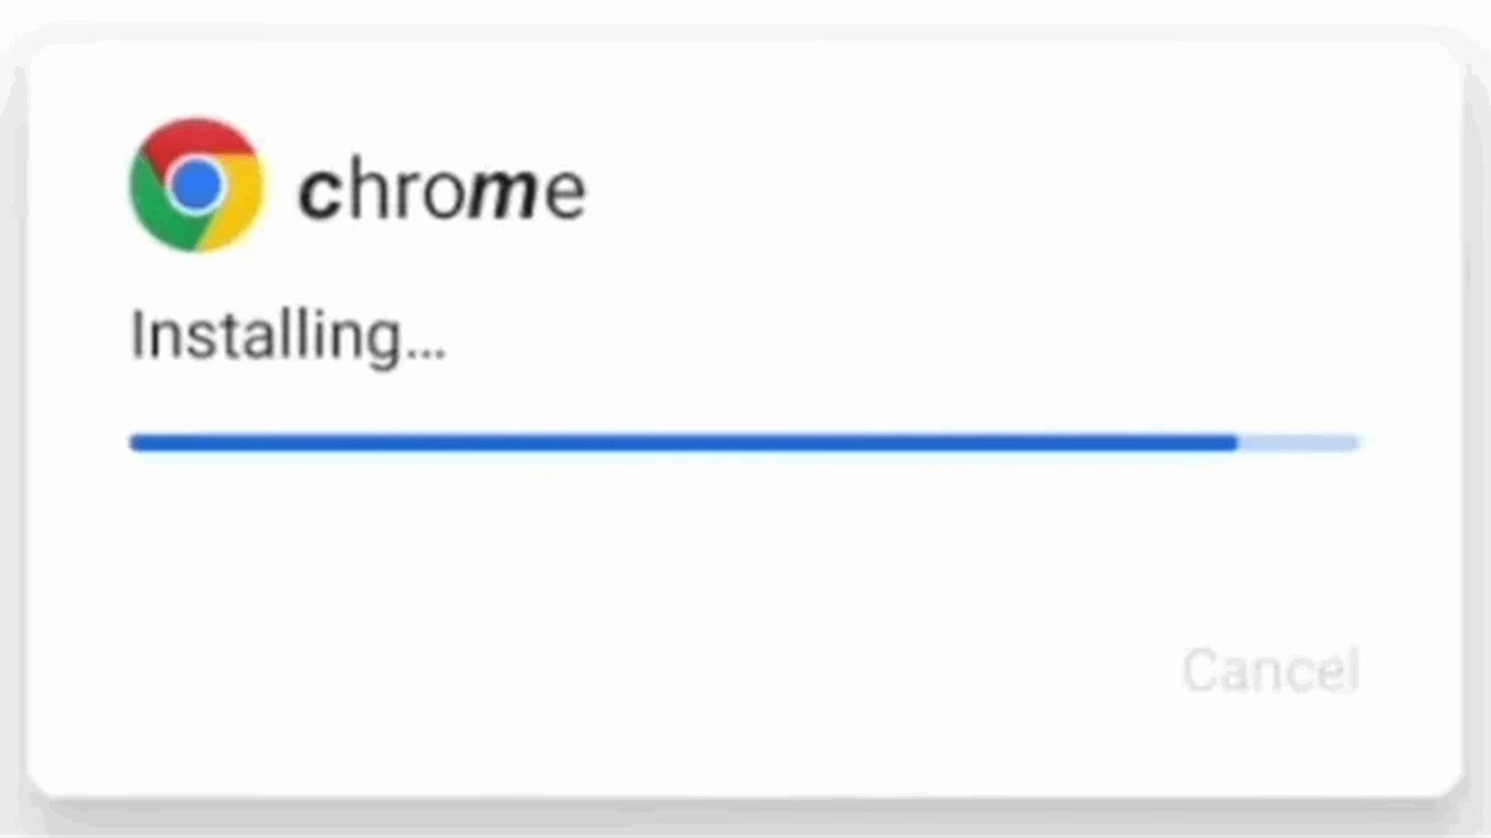Cancel the Chrome installation
Image resolution: width=1491 pixels, height=838 pixels.
[1271, 669]
